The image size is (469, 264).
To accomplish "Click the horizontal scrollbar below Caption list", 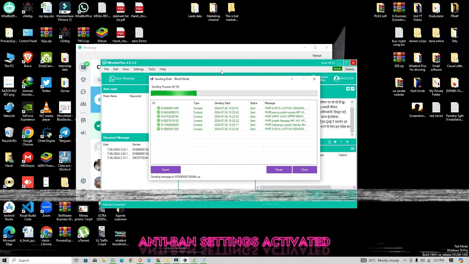I will [x=306, y=187].
